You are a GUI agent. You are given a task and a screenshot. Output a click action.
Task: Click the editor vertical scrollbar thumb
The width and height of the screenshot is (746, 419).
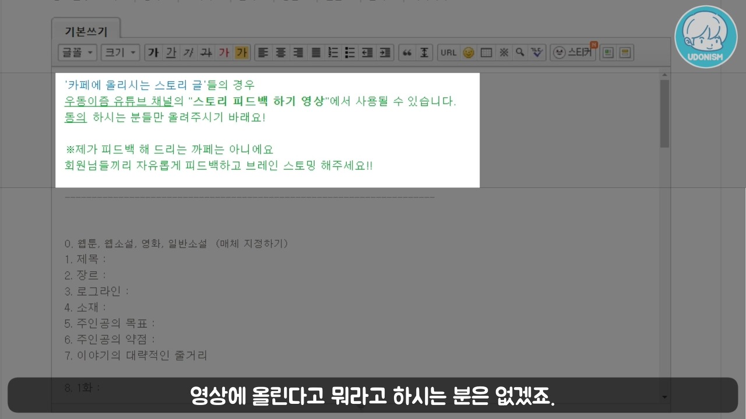pyautogui.click(x=664, y=113)
